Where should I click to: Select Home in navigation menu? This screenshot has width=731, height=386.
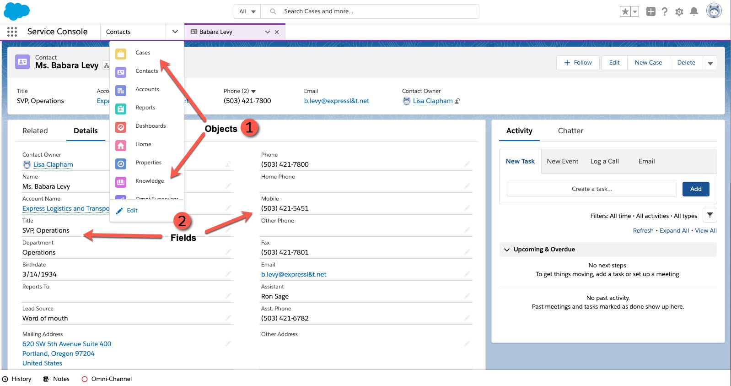coord(143,144)
